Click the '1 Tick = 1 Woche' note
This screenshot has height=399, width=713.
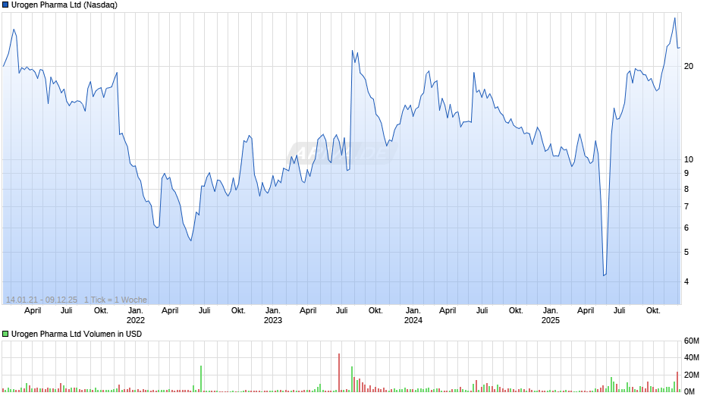tap(115, 300)
